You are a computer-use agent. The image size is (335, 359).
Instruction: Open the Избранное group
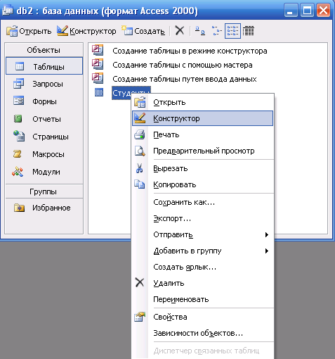44,208
